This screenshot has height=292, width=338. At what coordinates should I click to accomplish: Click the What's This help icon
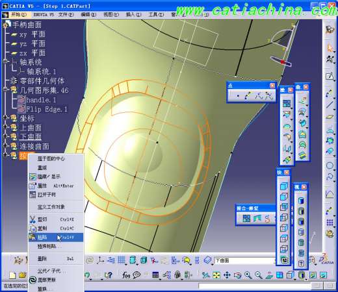click(x=108, y=275)
